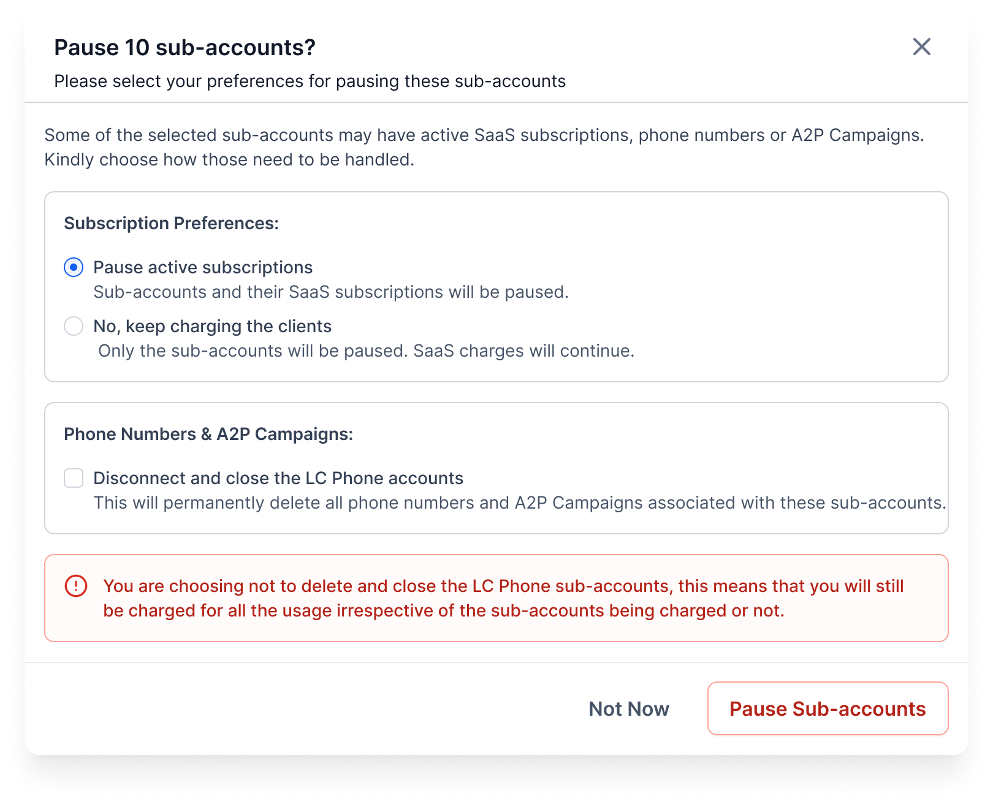Choose the No, keep charging clients radio
Image resolution: width=993 pixels, height=804 pixels.
[x=74, y=326]
